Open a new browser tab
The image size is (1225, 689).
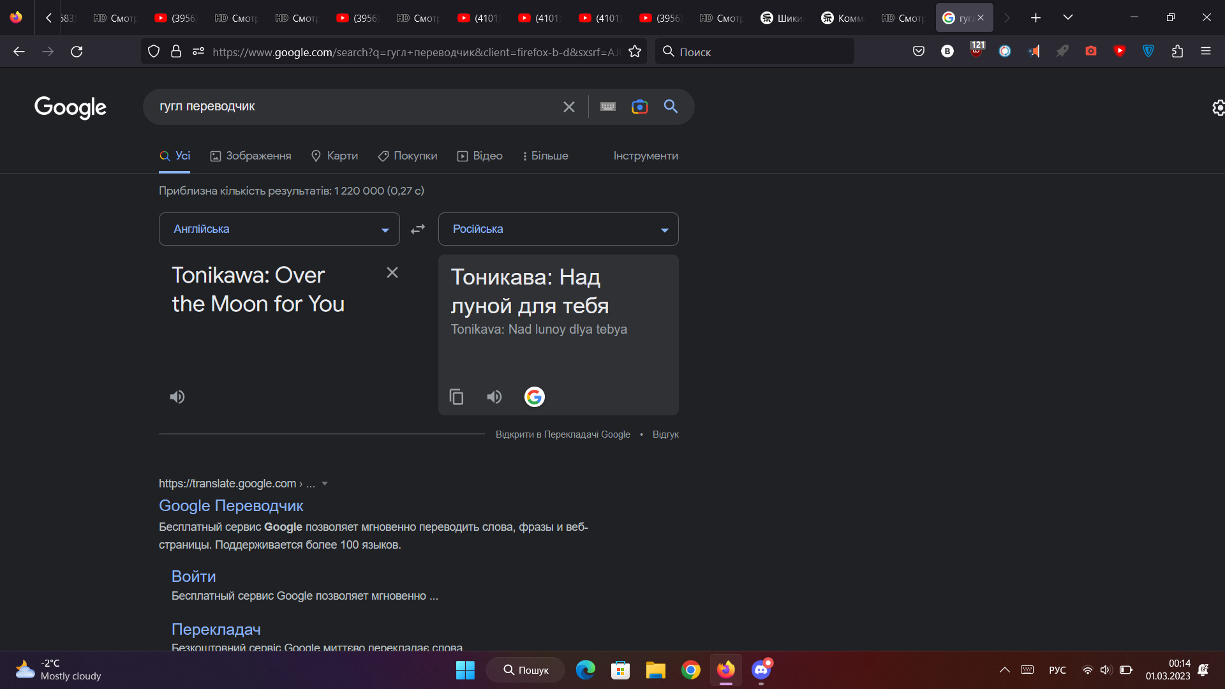1036,18
